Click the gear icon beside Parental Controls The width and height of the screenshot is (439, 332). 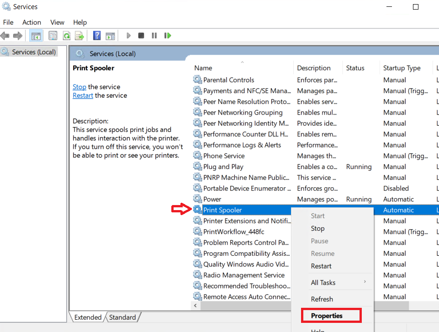198,79
